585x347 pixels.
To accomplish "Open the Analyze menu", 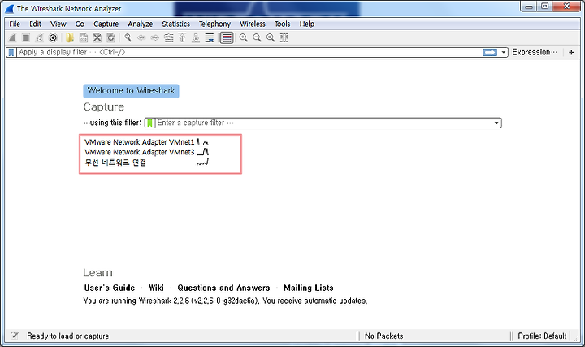I will 141,24.
